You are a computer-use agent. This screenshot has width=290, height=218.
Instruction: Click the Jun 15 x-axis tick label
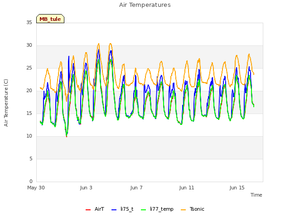click(237, 188)
